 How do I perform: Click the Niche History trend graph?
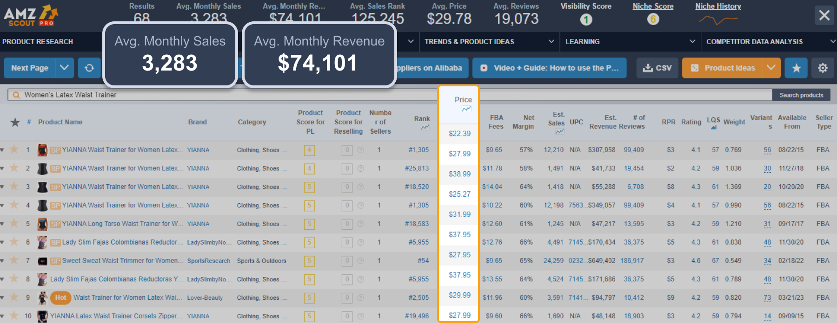click(718, 20)
